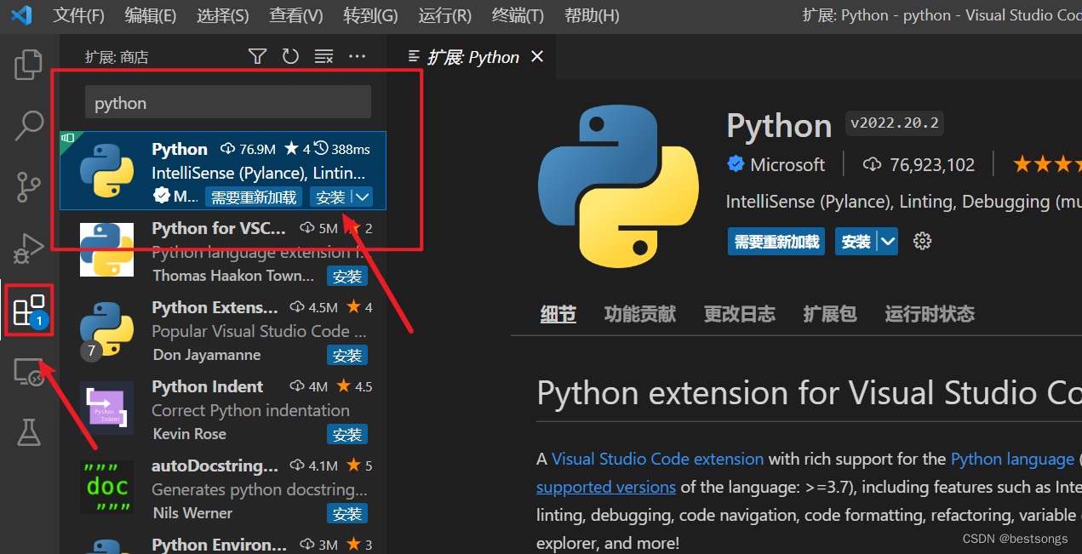Screen dimensions: 1082x554
Task: Switch to the 运行时状态 tab
Action: [930, 314]
